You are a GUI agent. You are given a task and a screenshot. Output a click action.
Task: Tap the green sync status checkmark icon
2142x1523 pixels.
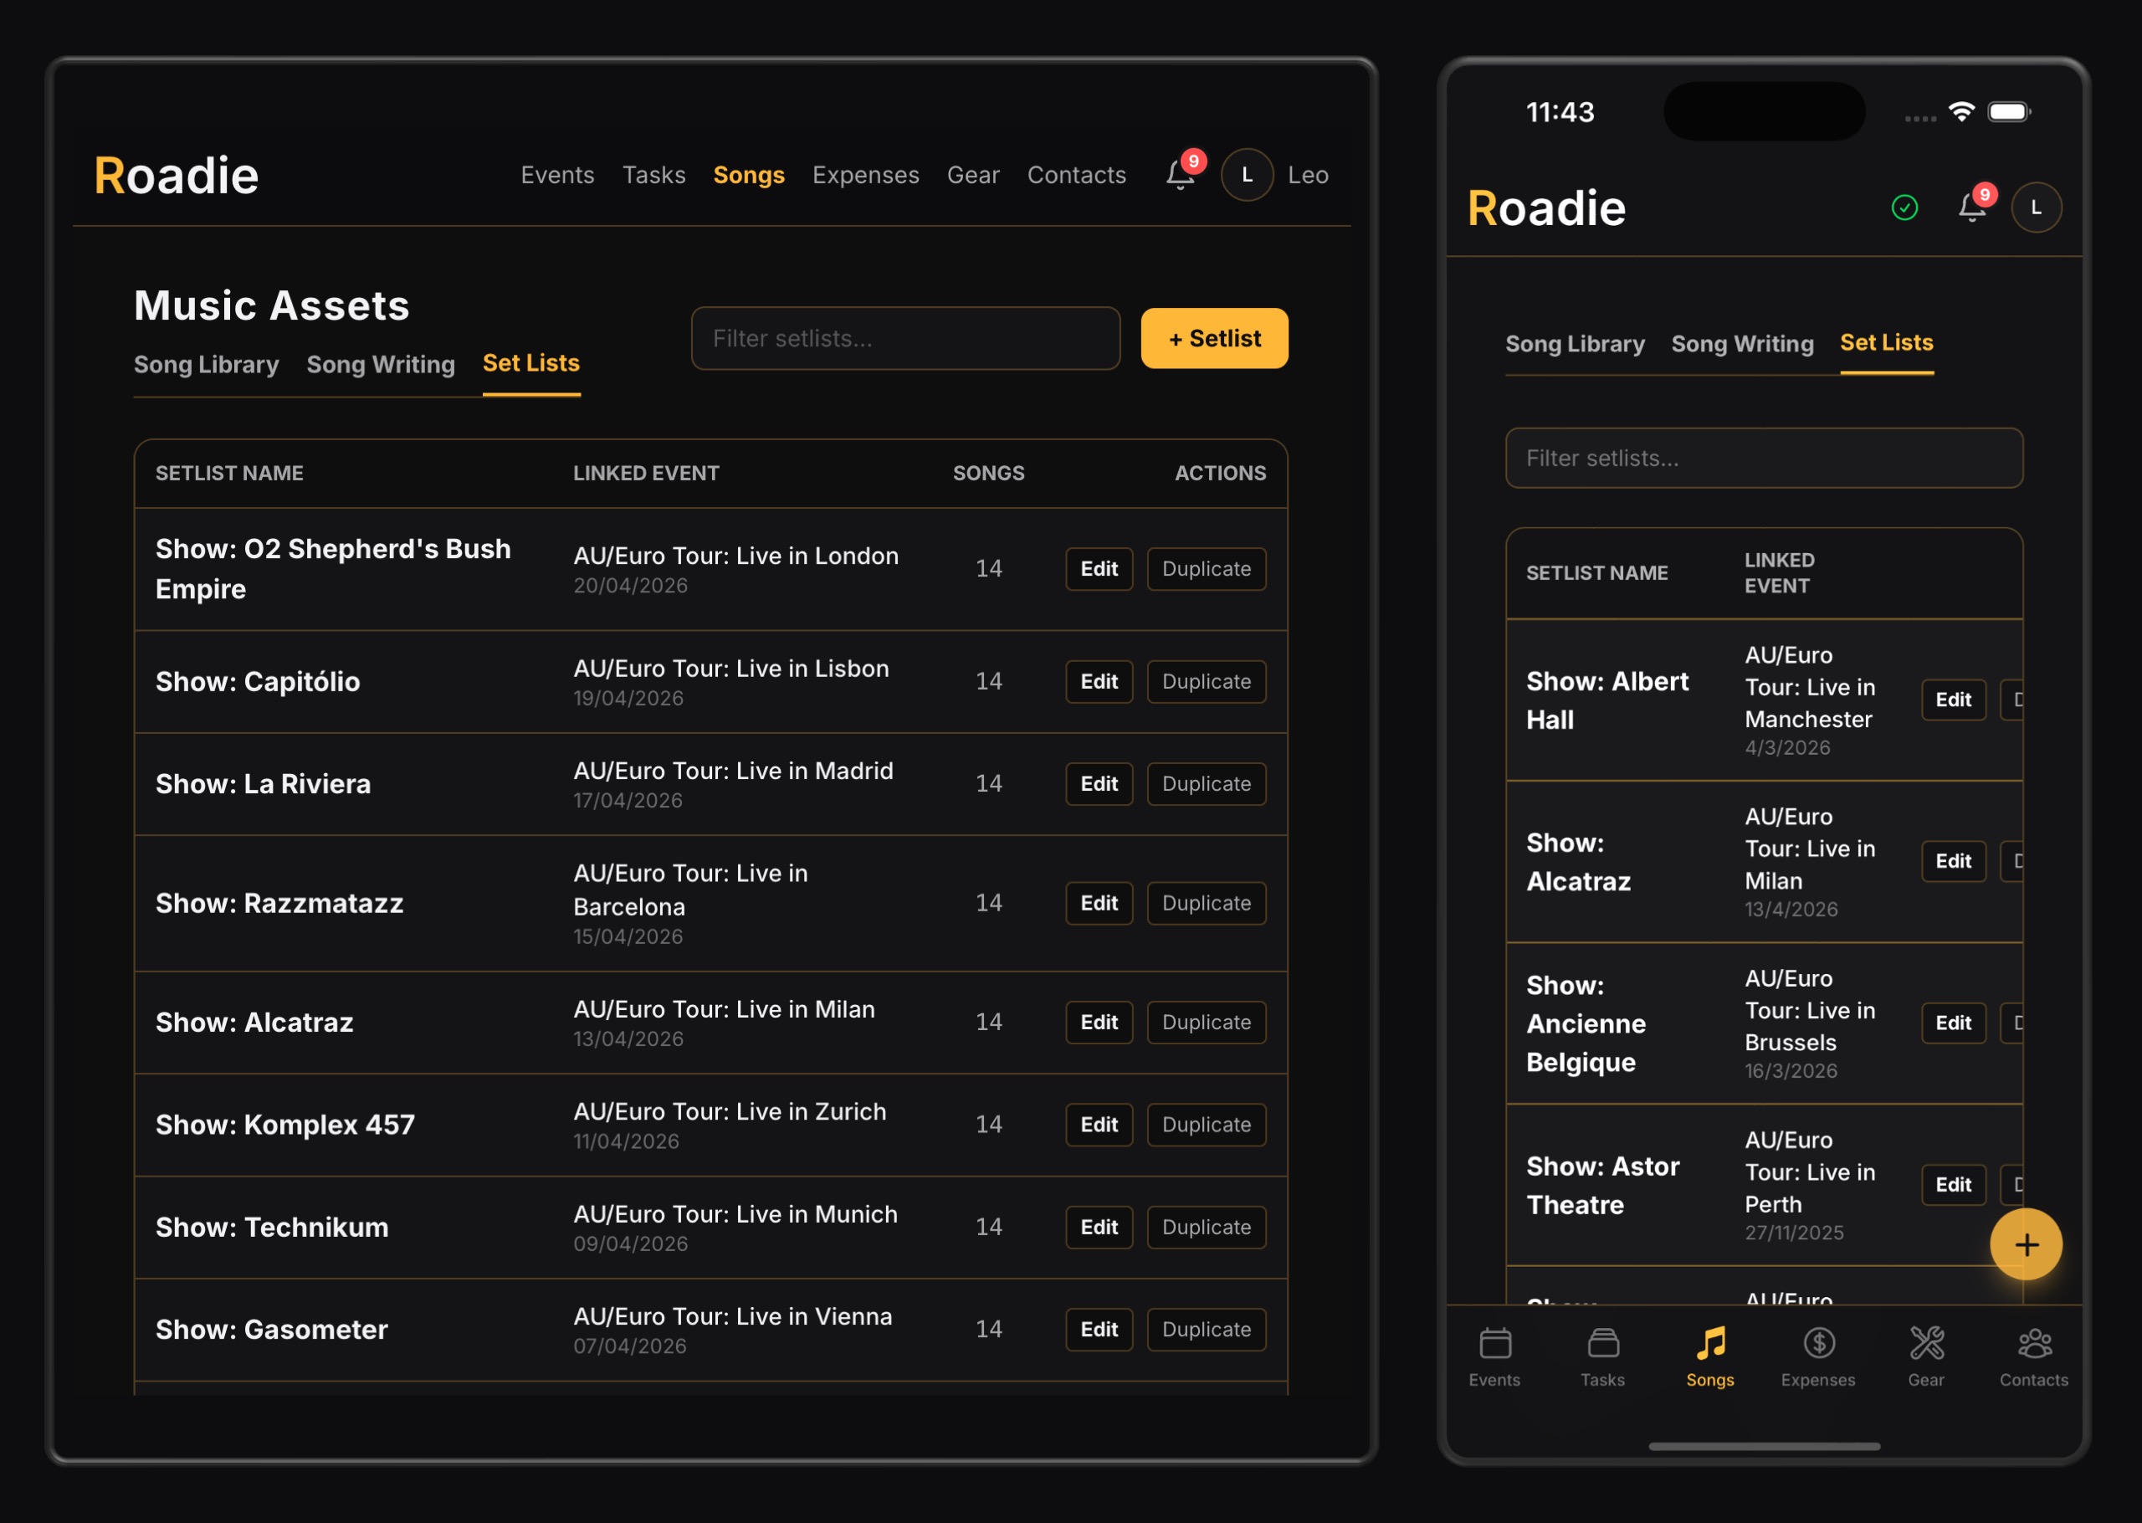tap(1904, 208)
